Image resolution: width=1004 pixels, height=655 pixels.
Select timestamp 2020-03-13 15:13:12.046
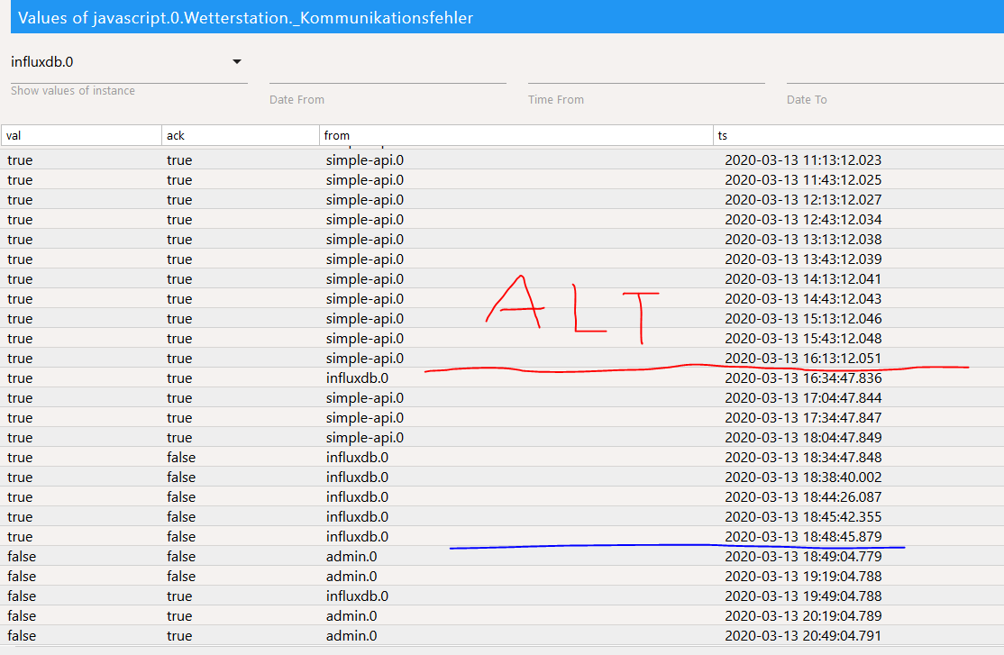point(803,319)
